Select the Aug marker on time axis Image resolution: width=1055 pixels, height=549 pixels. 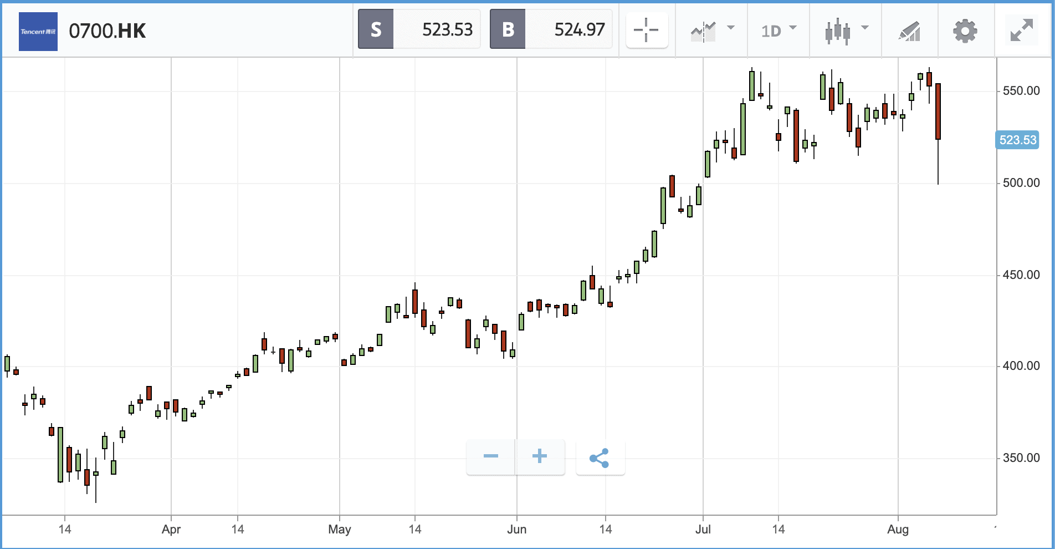[x=898, y=530]
